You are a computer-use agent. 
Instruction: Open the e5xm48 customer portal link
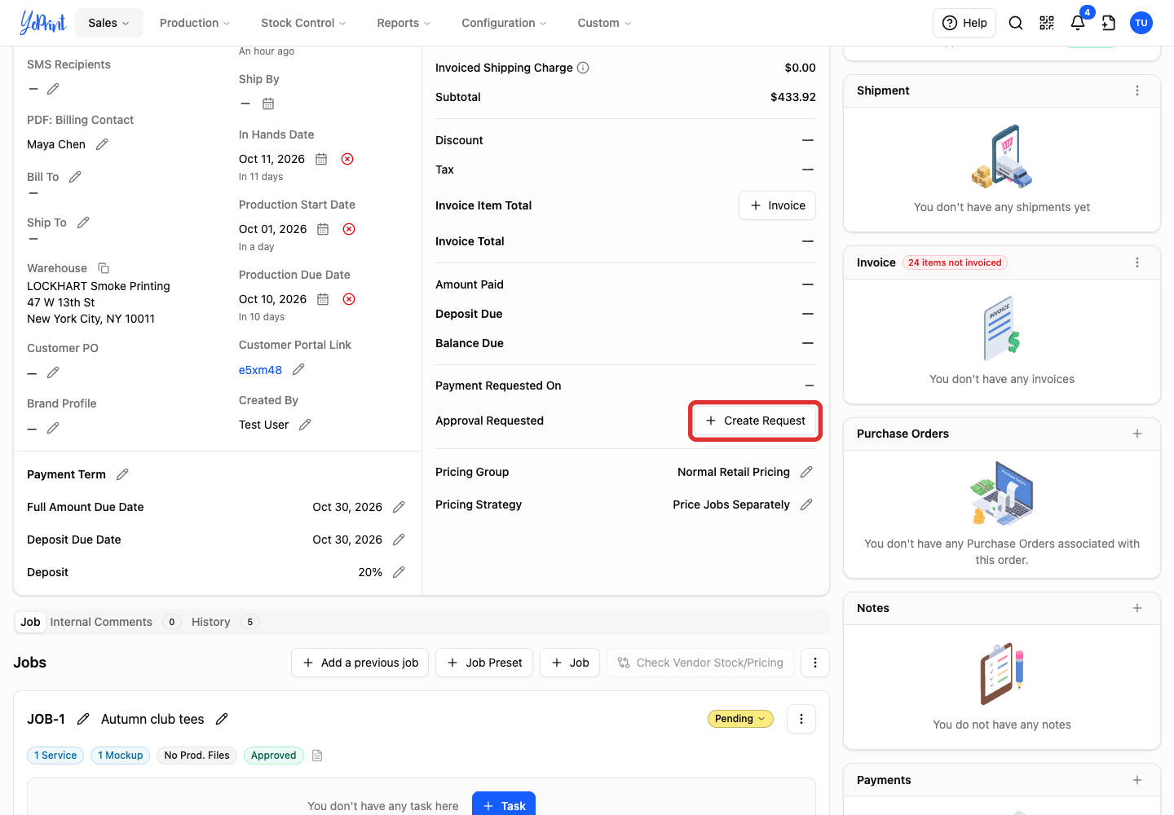[260, 370]
